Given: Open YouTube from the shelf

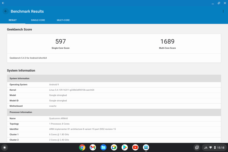Looking at the screenshot, I should (x=135, y=147).
